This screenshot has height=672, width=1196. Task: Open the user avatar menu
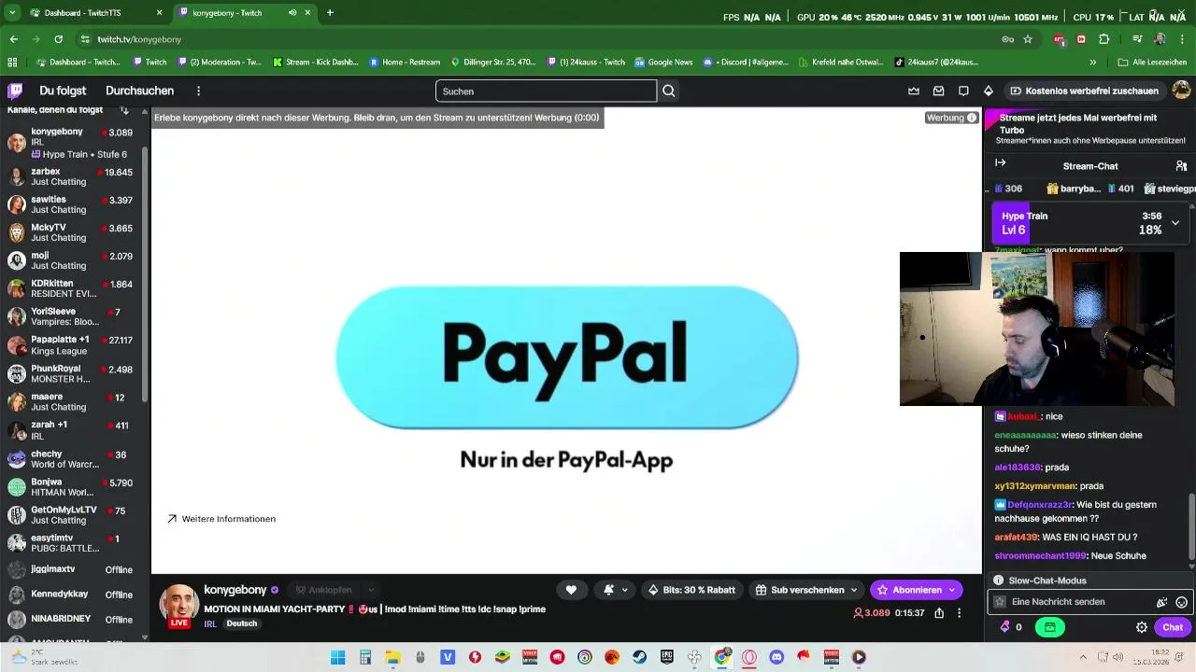(1181, 91)
